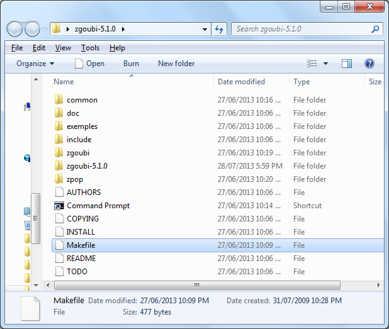
Task: Select the zgoubi-5.1.0 subfolder icon
Action: (59, 165)
